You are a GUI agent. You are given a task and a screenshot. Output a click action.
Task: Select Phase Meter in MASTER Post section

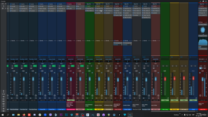tap(203, 25)
